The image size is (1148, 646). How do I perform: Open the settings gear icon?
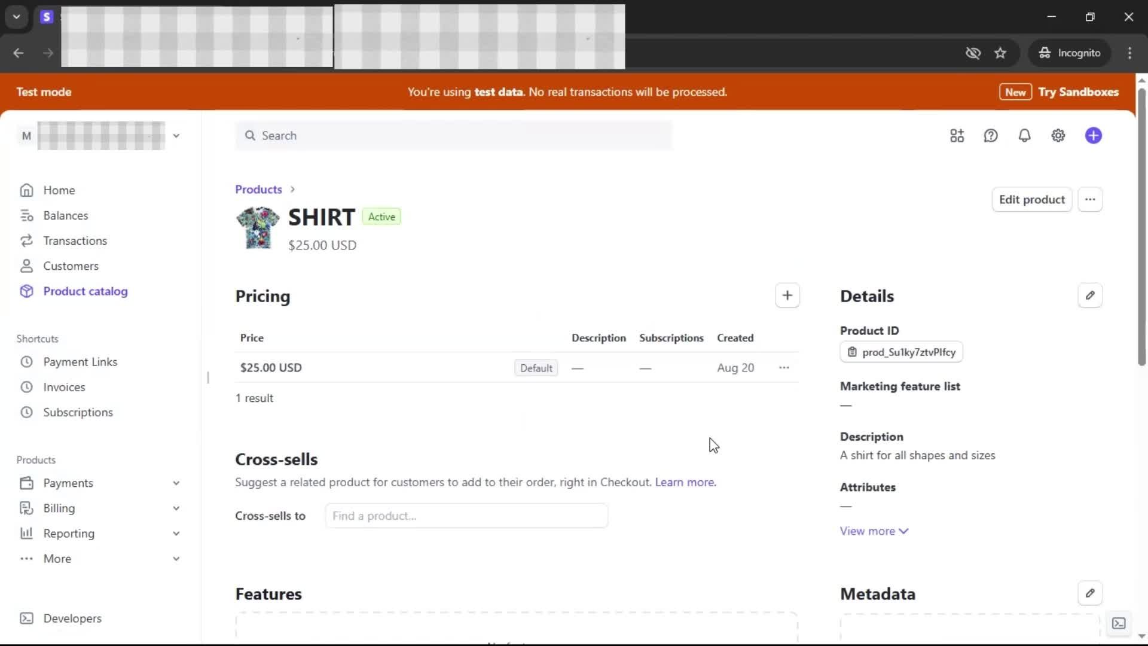click(1058, 136)
